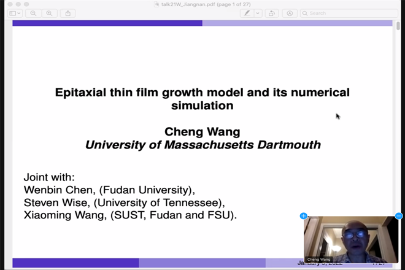405x270 pixels.
Task: Click the green maximize window button
Action: pyautogui.click(x=26, y=4)
